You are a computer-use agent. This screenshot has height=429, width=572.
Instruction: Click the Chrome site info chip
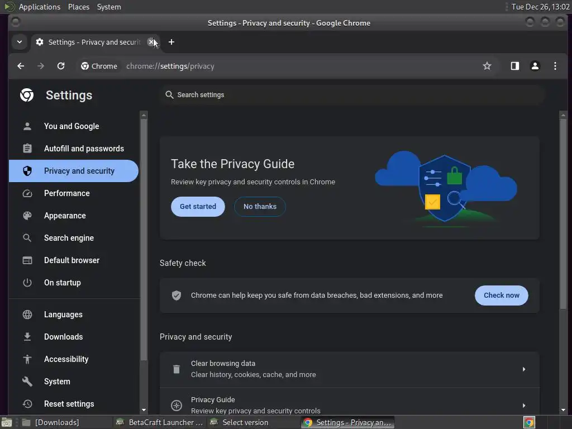coord(99,66)
